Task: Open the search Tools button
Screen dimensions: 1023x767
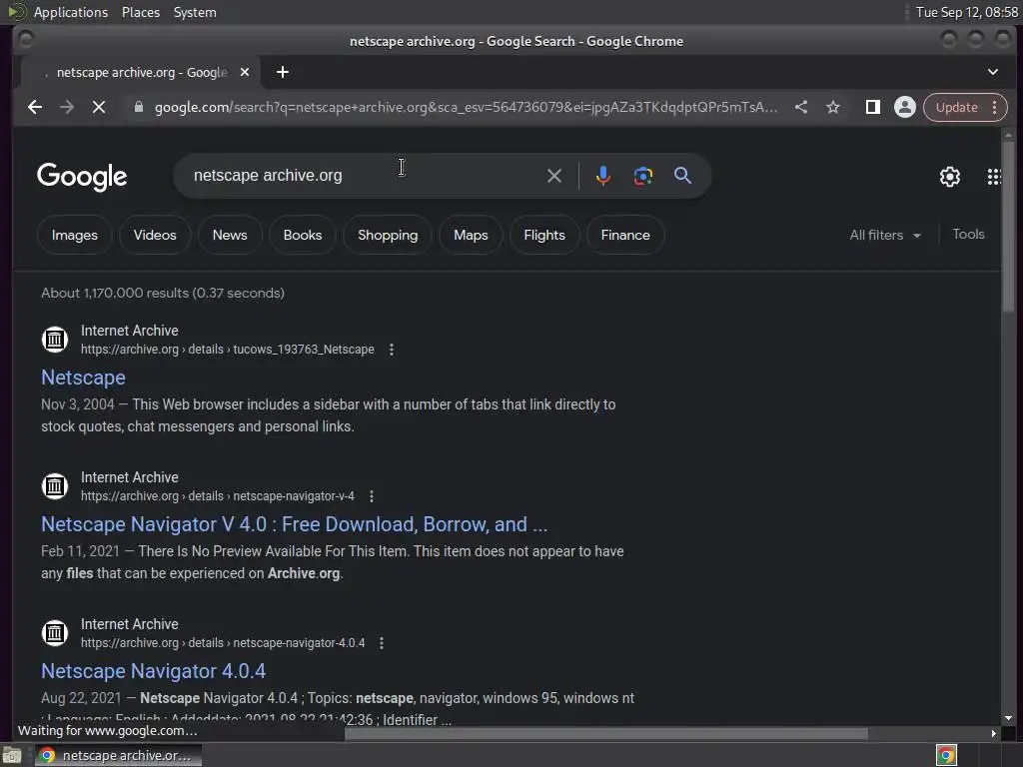Action: pyautogui.click(x=967, y=234)
